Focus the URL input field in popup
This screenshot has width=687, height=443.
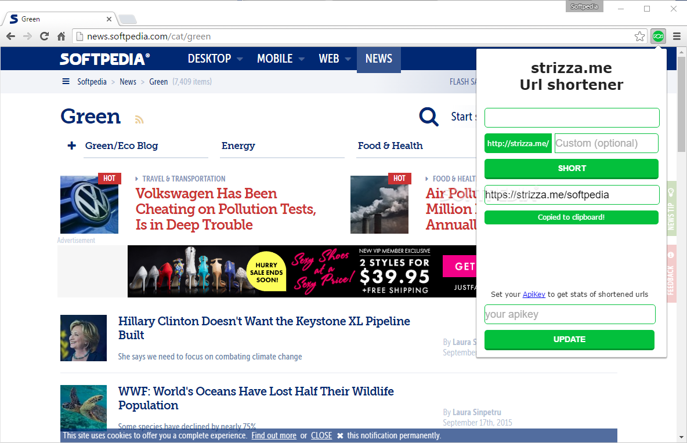(572, 118)
